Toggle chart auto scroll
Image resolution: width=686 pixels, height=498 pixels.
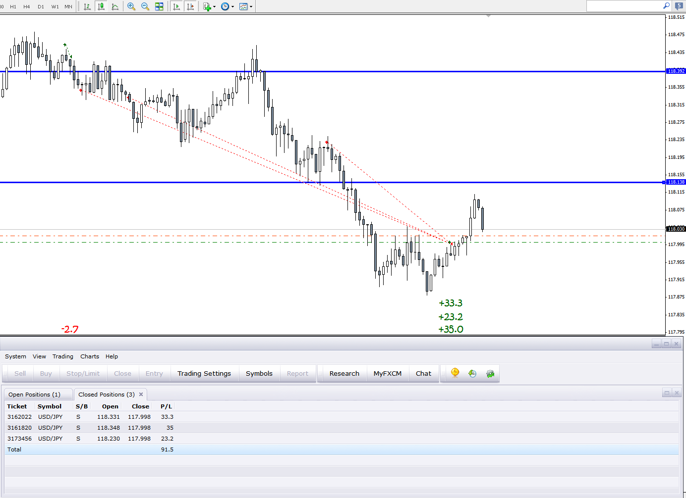point(176,6)
